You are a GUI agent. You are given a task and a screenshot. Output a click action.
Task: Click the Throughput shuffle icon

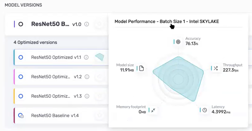(216, 68)
